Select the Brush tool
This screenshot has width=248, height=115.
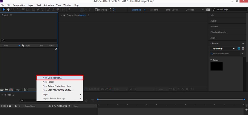click(x=49, y=10)
